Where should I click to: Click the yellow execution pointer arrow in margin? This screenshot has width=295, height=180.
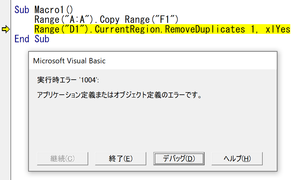(x=6, y=29)
